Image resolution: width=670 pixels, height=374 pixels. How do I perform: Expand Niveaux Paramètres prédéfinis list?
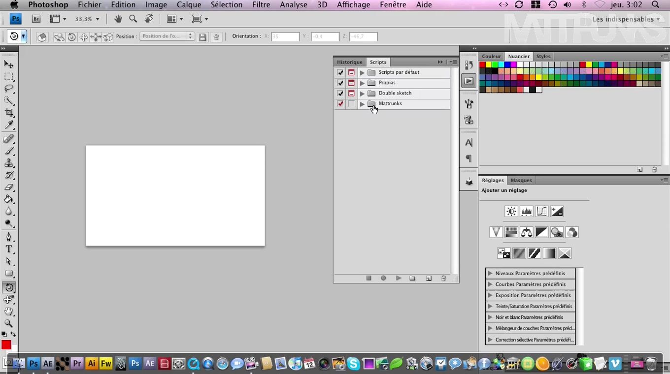(490, 273)
